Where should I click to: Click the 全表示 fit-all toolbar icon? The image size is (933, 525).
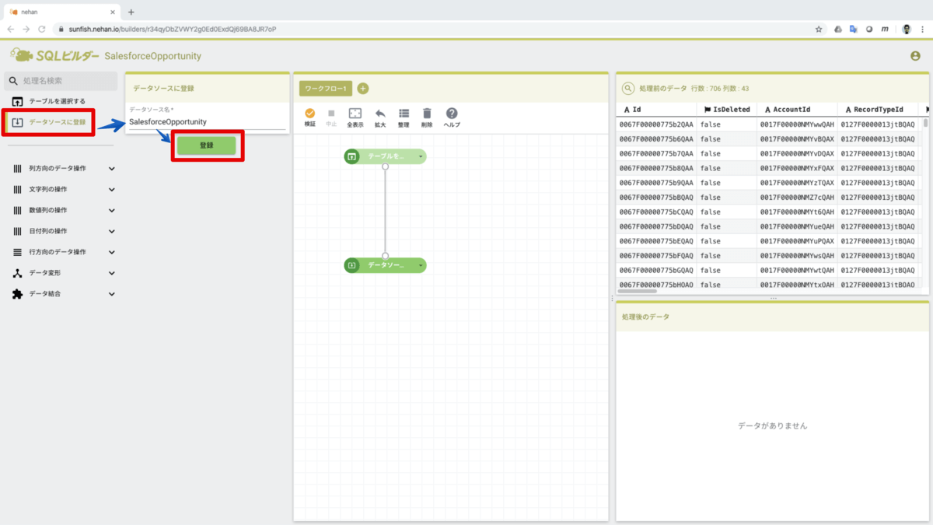click(355, 114)
